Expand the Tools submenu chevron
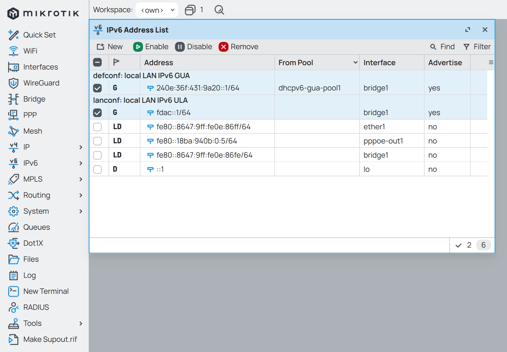Screen dimensions: 507x352 (x=81, y=323)
